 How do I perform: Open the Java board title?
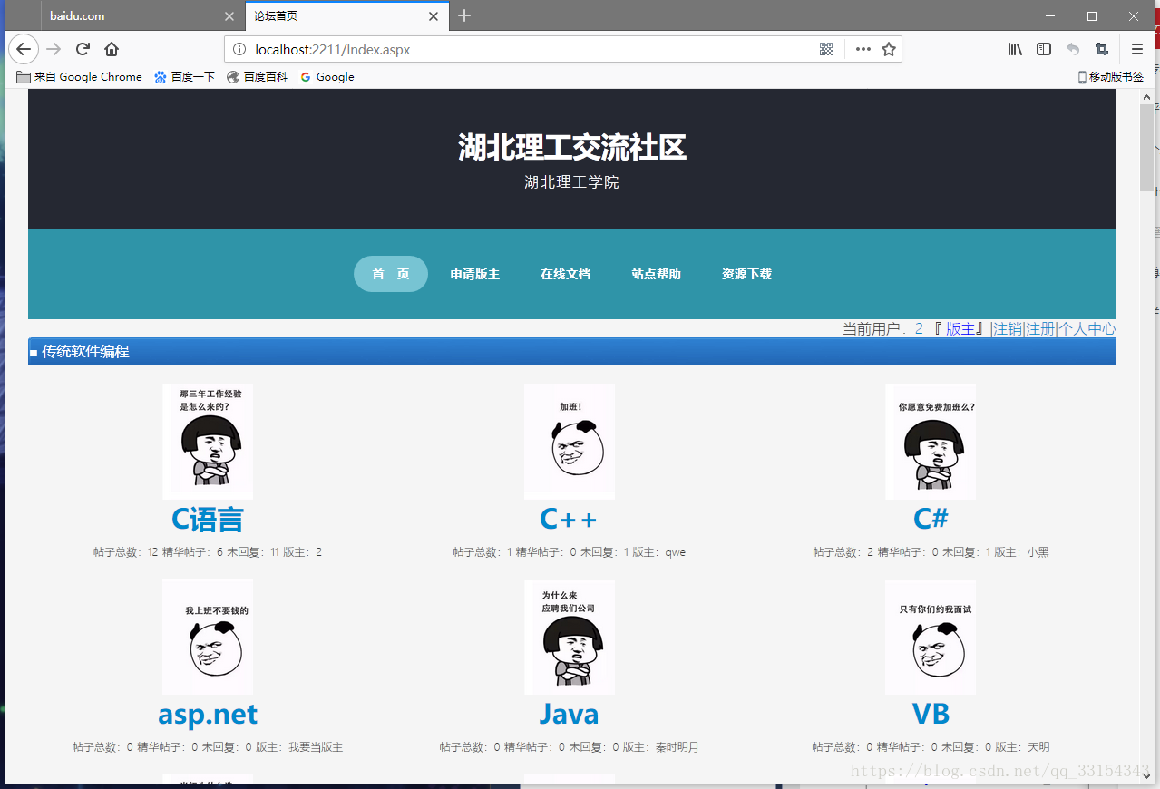(569, 715)
